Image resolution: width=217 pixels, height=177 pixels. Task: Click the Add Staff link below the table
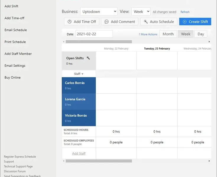[x=79, y=153]
